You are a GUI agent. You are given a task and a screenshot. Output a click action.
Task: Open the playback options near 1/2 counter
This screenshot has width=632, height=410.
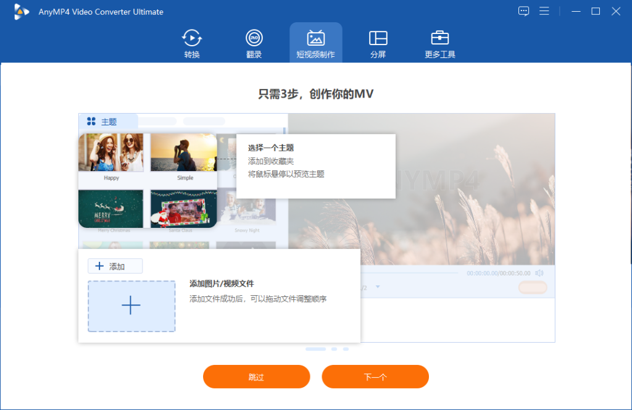378,287
